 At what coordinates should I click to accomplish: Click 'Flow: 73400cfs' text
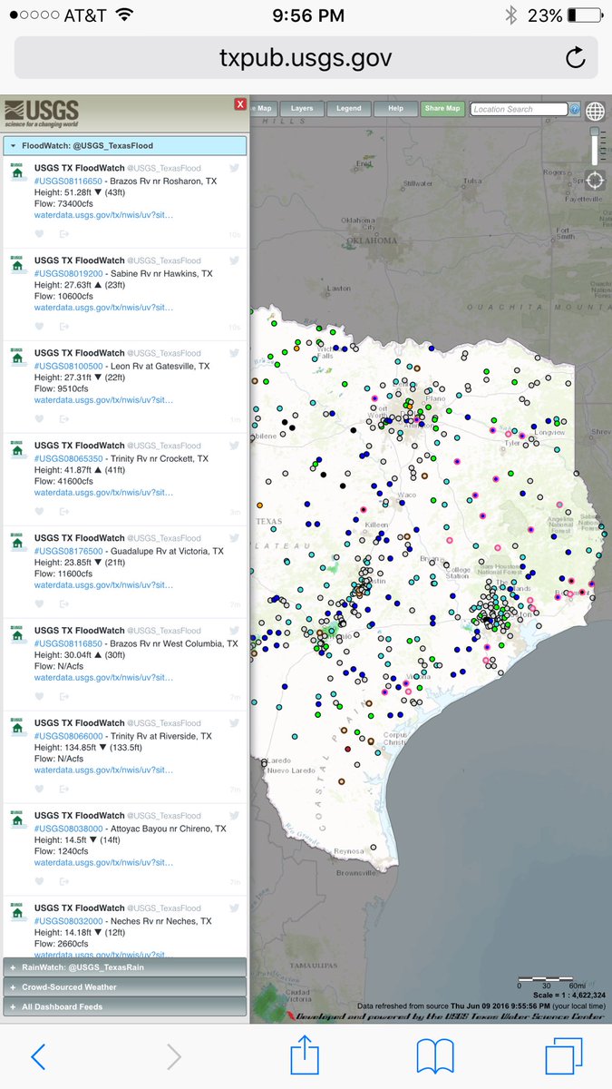[x=64, y=204]
